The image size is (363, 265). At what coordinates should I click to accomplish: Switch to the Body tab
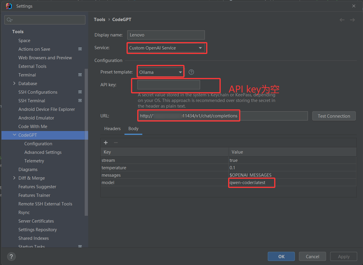[133, 128]
